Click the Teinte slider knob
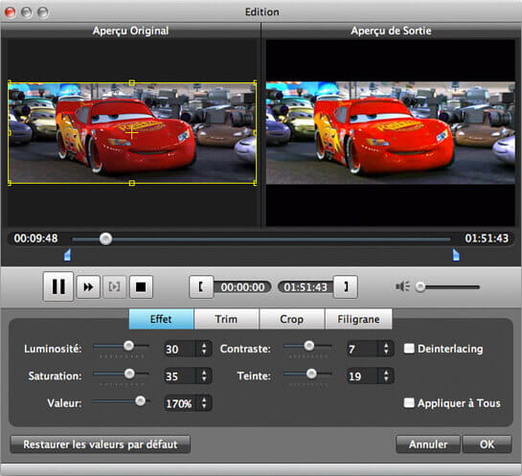Viewport: 522px width, 476px height. (311, 374)
